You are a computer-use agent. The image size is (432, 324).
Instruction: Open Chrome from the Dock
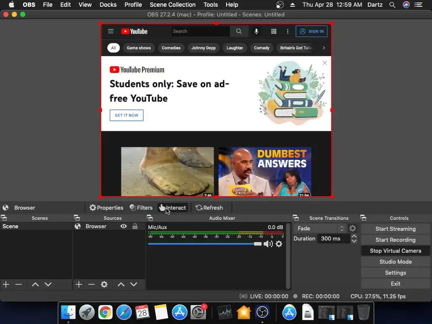click(105, 313)
